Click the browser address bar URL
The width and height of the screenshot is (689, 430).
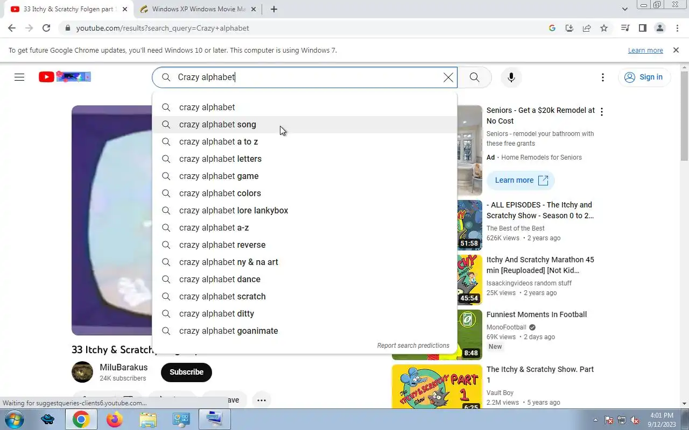163,28
